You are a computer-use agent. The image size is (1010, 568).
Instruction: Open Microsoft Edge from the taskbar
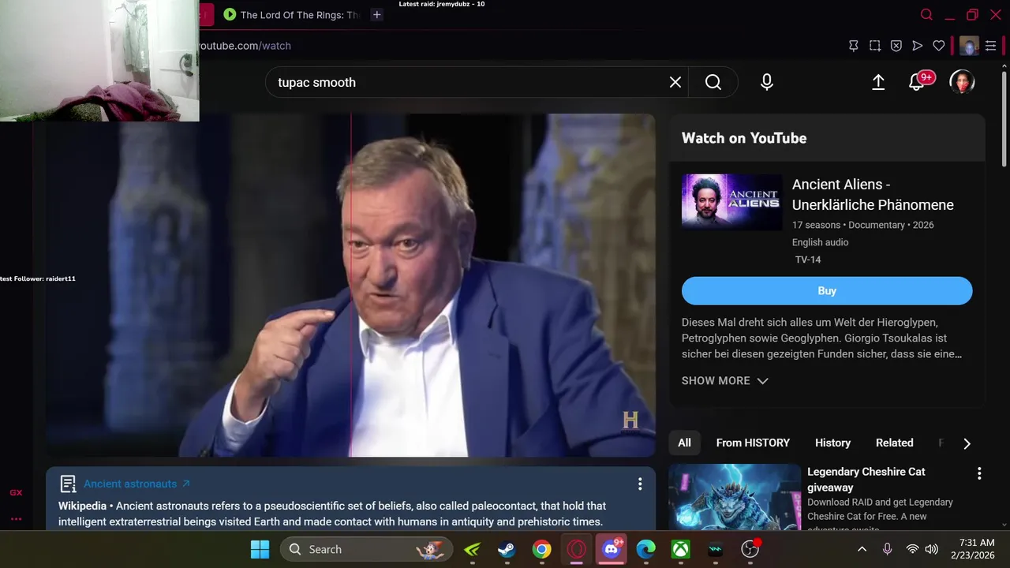[x=646, y=549]
